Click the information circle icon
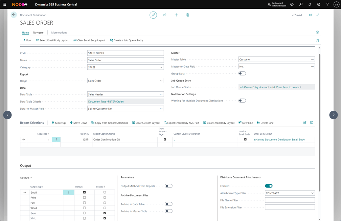Screen dimensions: 341x221 click(317, 32)
